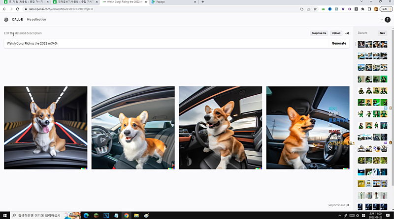Image resolution: width=394 pixels, height=219 pixels.
Task: Click the New button in Recent panel
Action: pyautogui.click(x=382, y=33)
